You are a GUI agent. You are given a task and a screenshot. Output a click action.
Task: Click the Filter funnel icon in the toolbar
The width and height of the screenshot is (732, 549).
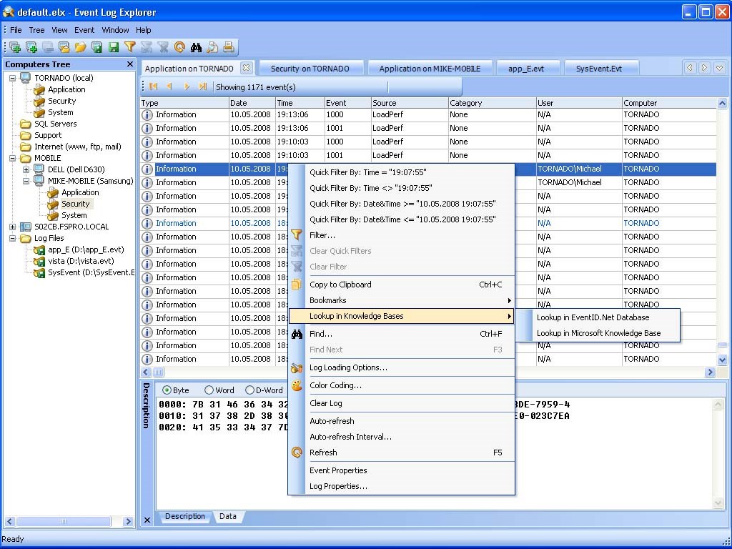129,48
